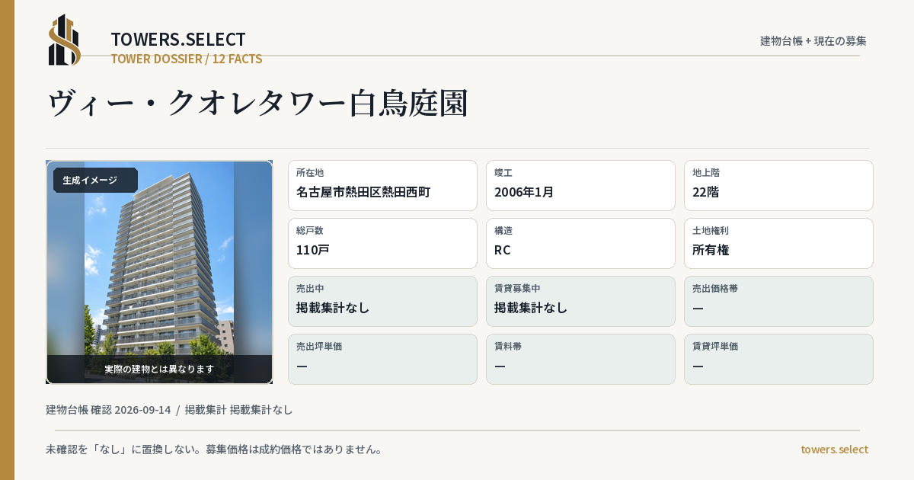Select the 賃貸募集中 掲載集計なし card
914x480 pixels.
(x=580, y=301)
